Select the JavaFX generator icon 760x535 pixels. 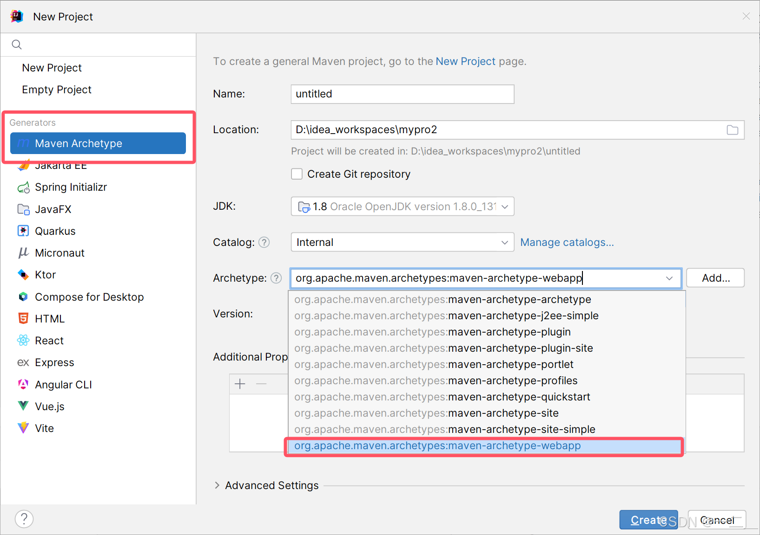point(23,209)
